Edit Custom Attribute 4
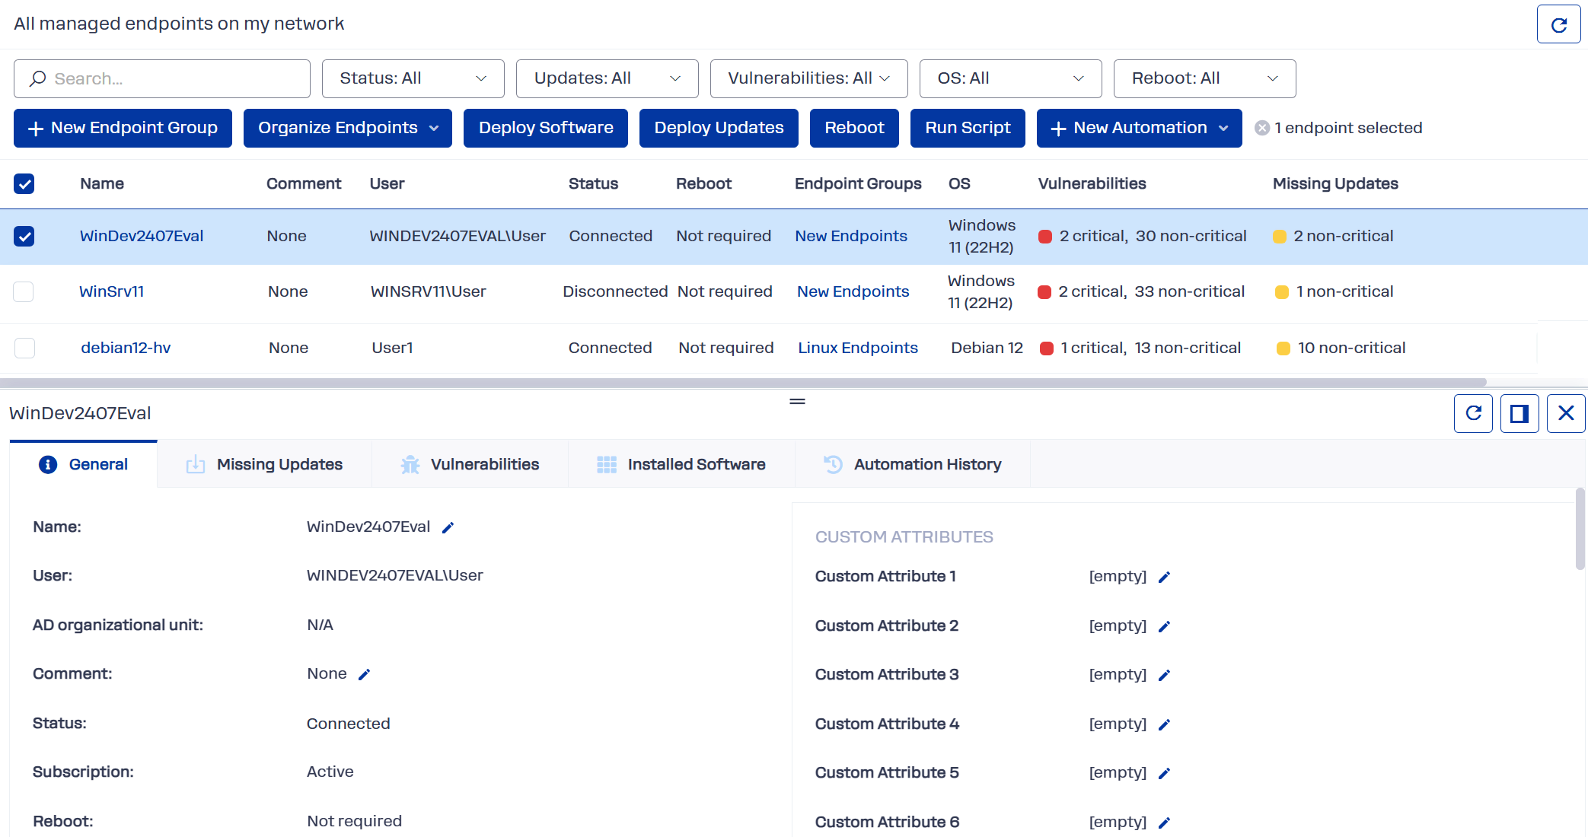 (x=1164, y=724)
